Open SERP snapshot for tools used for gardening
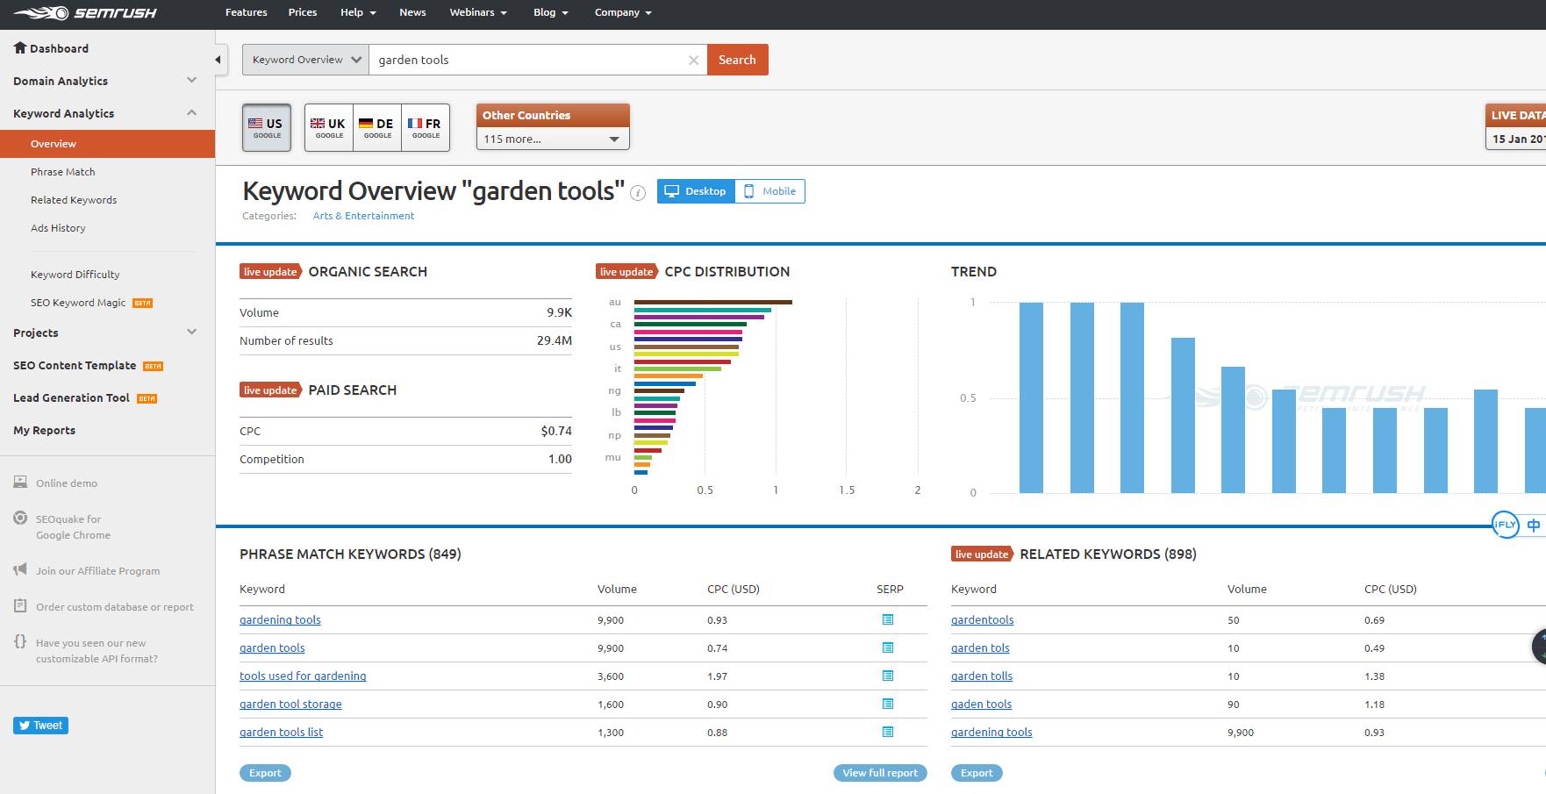Screen dimensions: 1546x794 (x=888, y=676)
